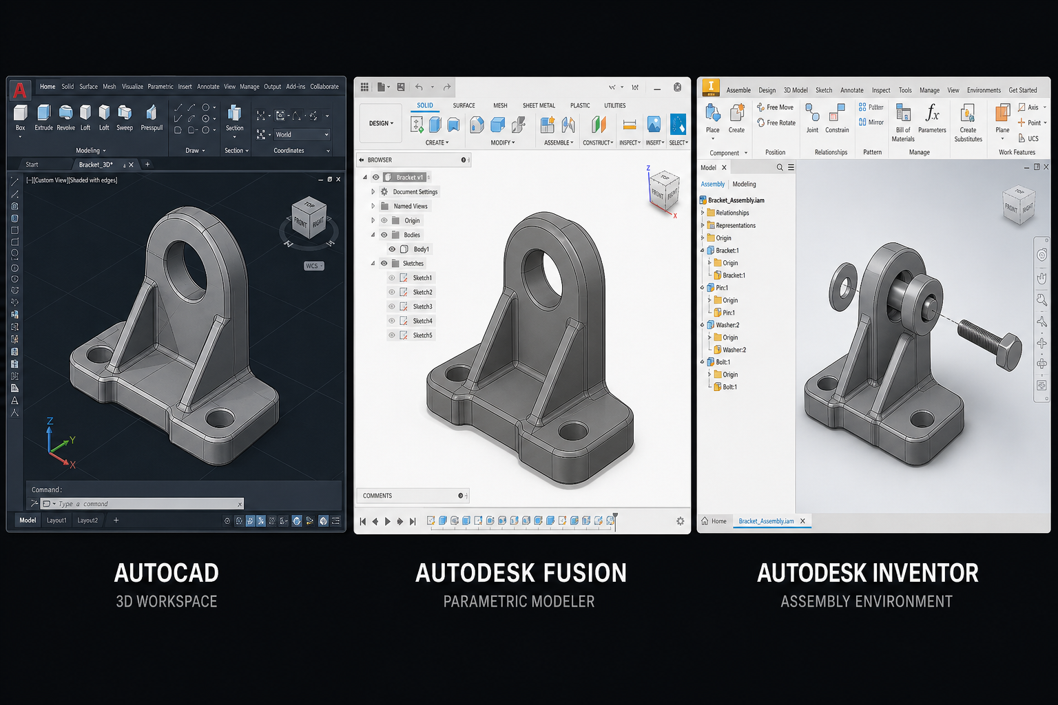Expand the Modeling panel arrow in AutoCAD
1058x705 pixels.
(x=105, y=151)
